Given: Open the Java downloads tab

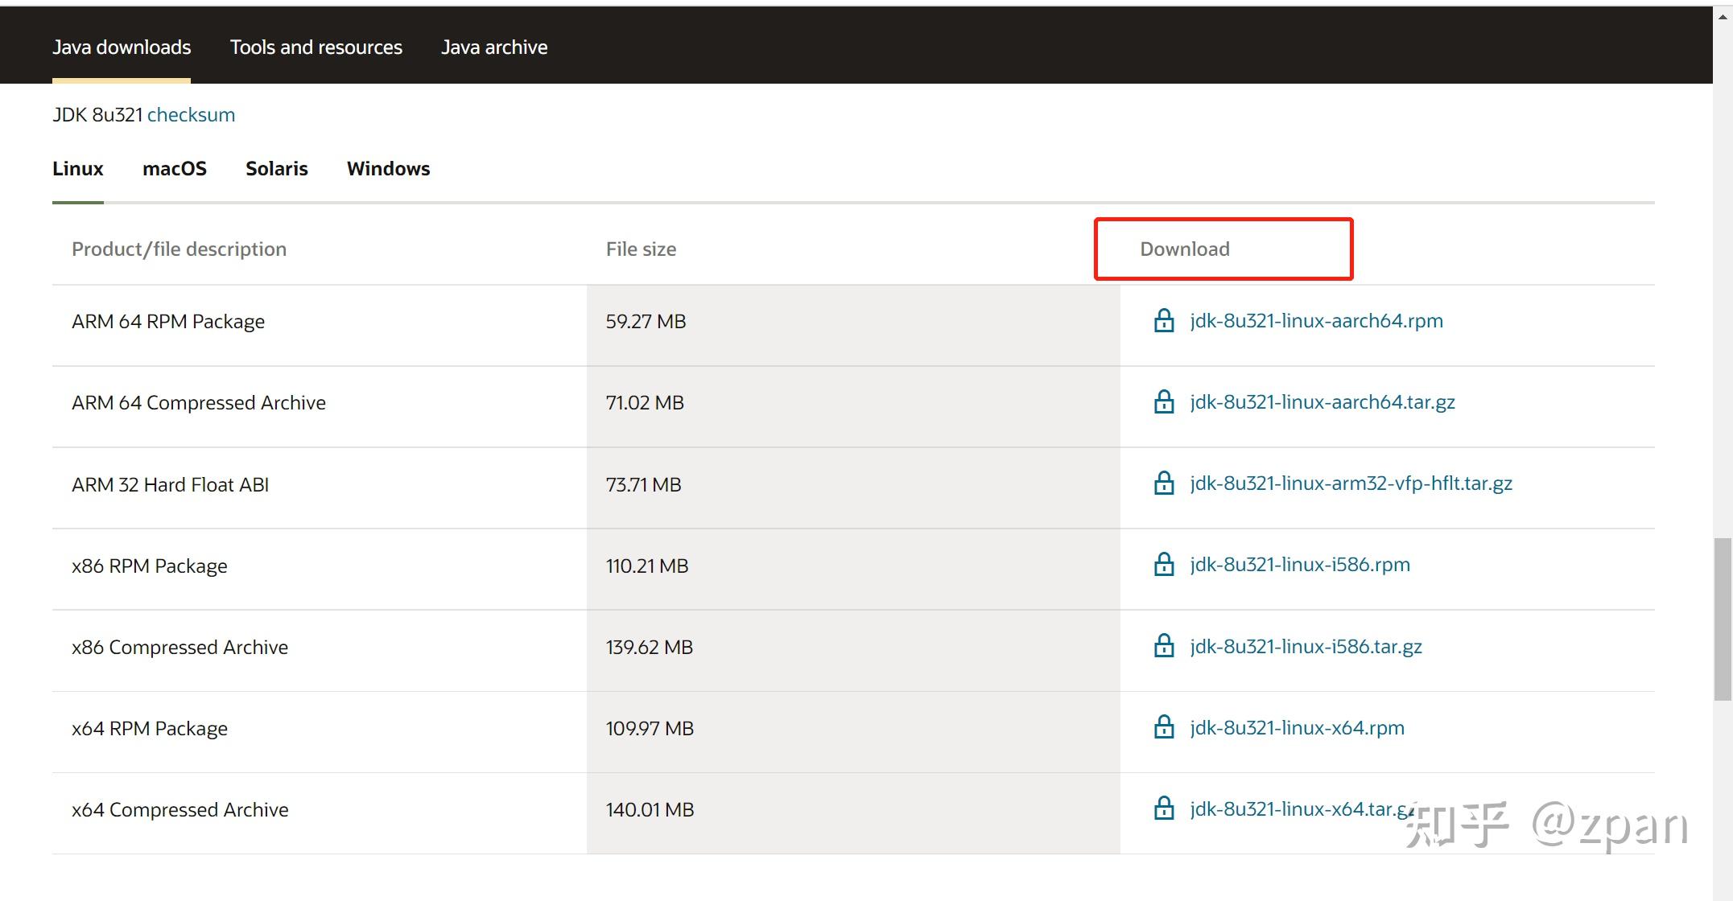Looking at the screenshot, I should 122,47.
